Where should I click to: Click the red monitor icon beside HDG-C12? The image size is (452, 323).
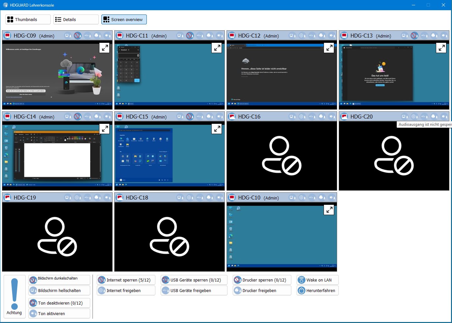[x=232, y=36]
